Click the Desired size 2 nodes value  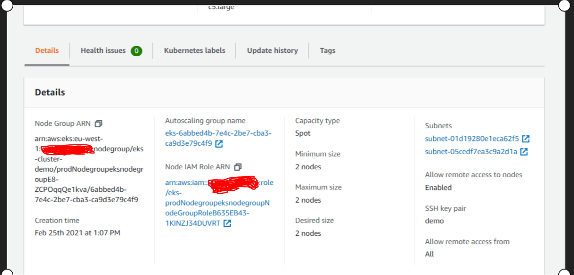308,233
